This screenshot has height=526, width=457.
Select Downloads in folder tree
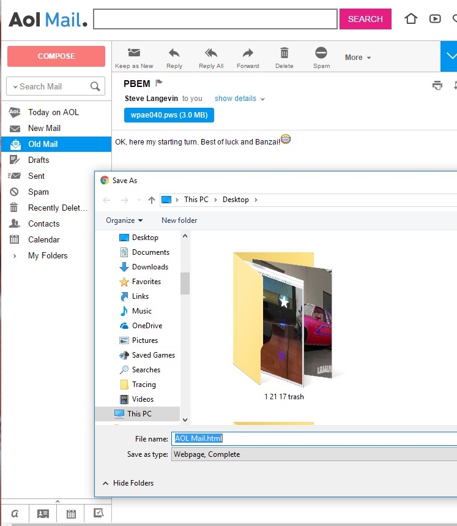[x=150, y=267]
